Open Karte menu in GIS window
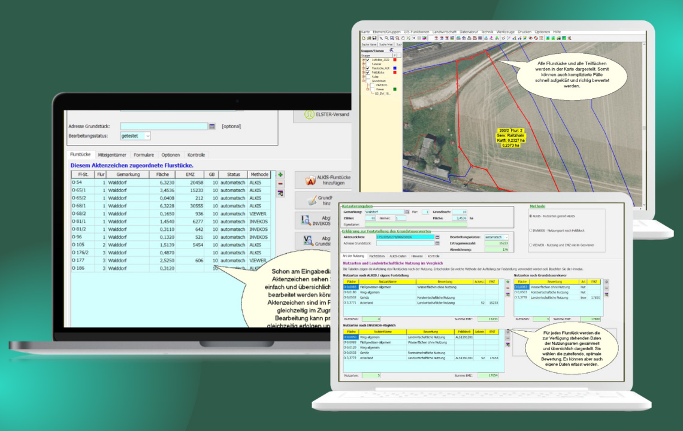This screenshot has height=431, width=683. 365,32
